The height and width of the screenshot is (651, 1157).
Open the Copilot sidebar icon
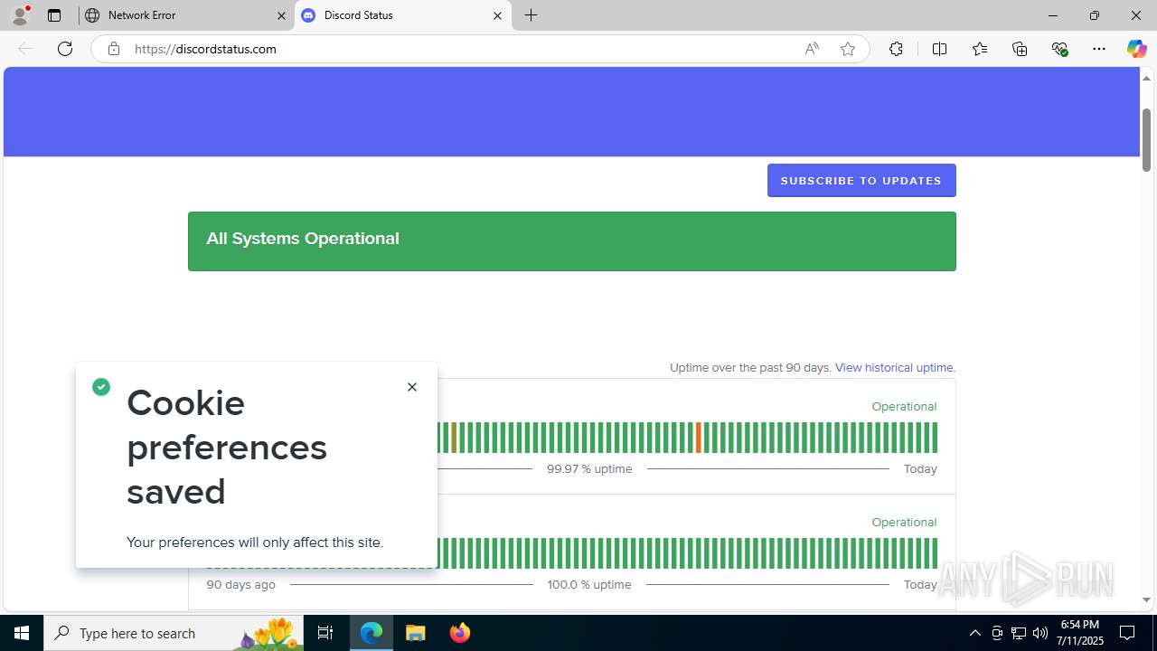(1136, 49)
